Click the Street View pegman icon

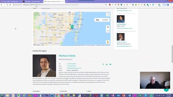tap(108, 42)
